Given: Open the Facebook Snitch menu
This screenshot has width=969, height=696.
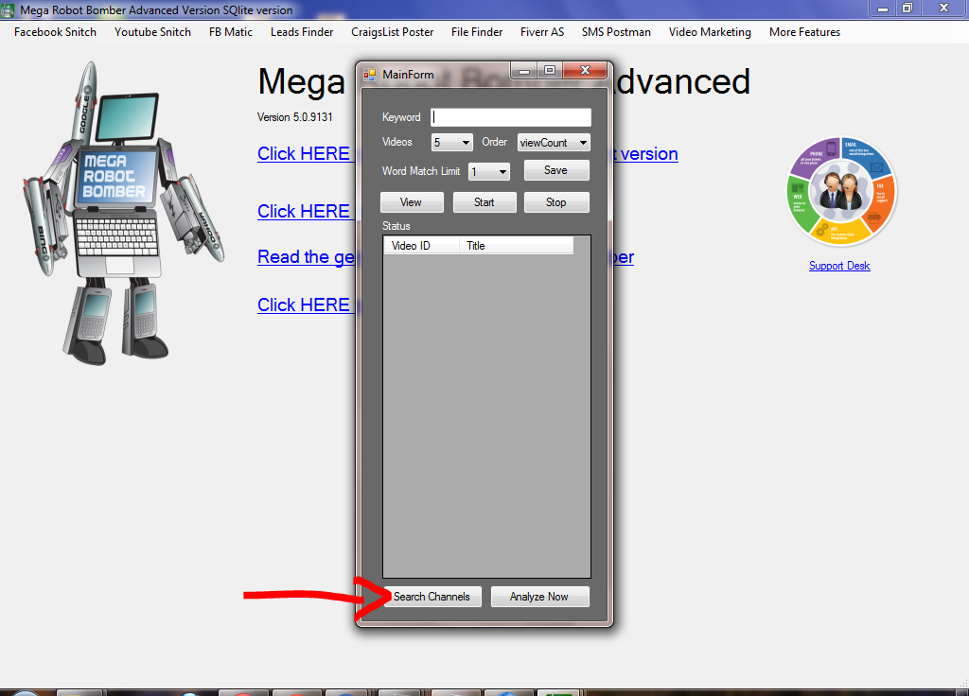Looking at the screenshot, I should [55, 32].
